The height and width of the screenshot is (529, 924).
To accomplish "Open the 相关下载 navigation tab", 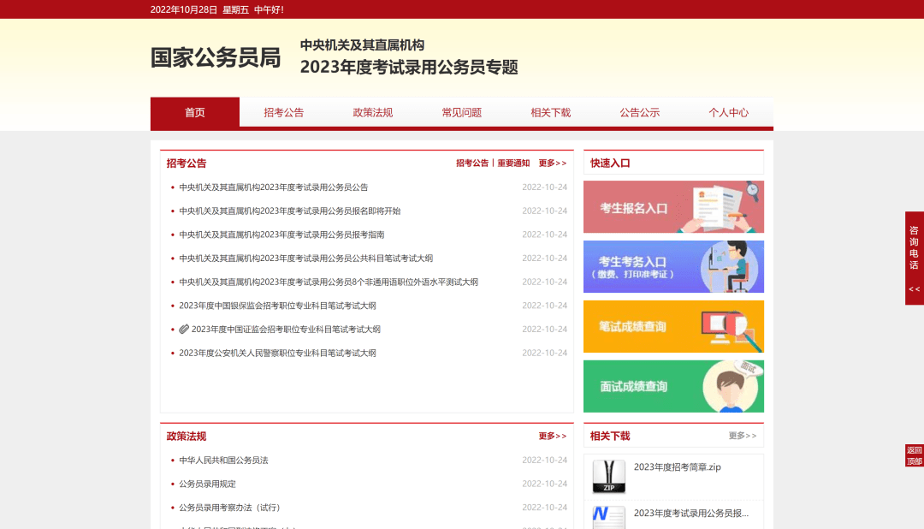I will pyautogui.click(x=551, y=113).
